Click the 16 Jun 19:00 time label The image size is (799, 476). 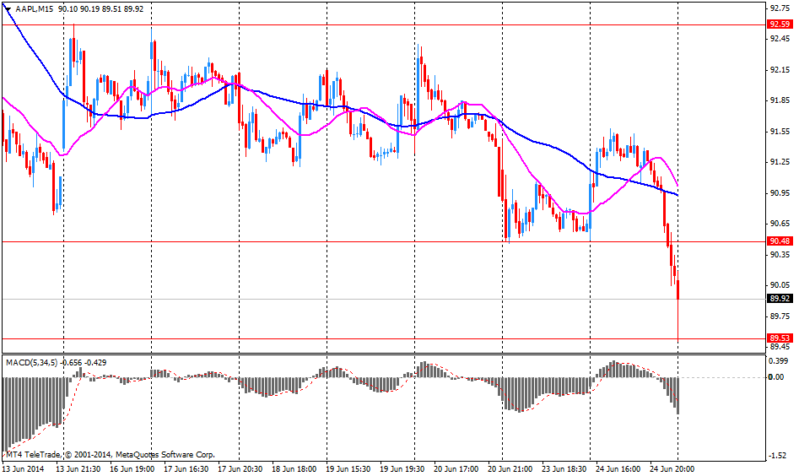coord(132,468)
